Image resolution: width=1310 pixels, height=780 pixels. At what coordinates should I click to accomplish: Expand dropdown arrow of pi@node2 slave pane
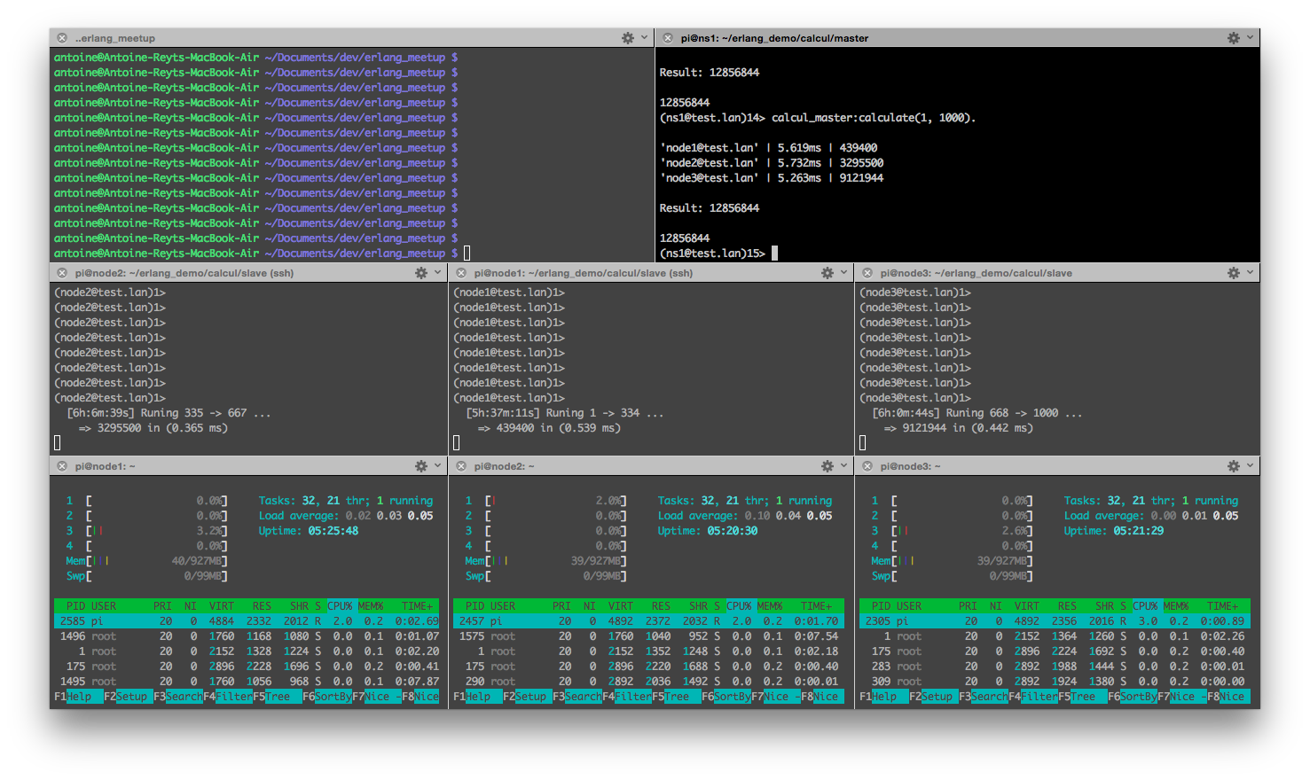coord(438,273)
